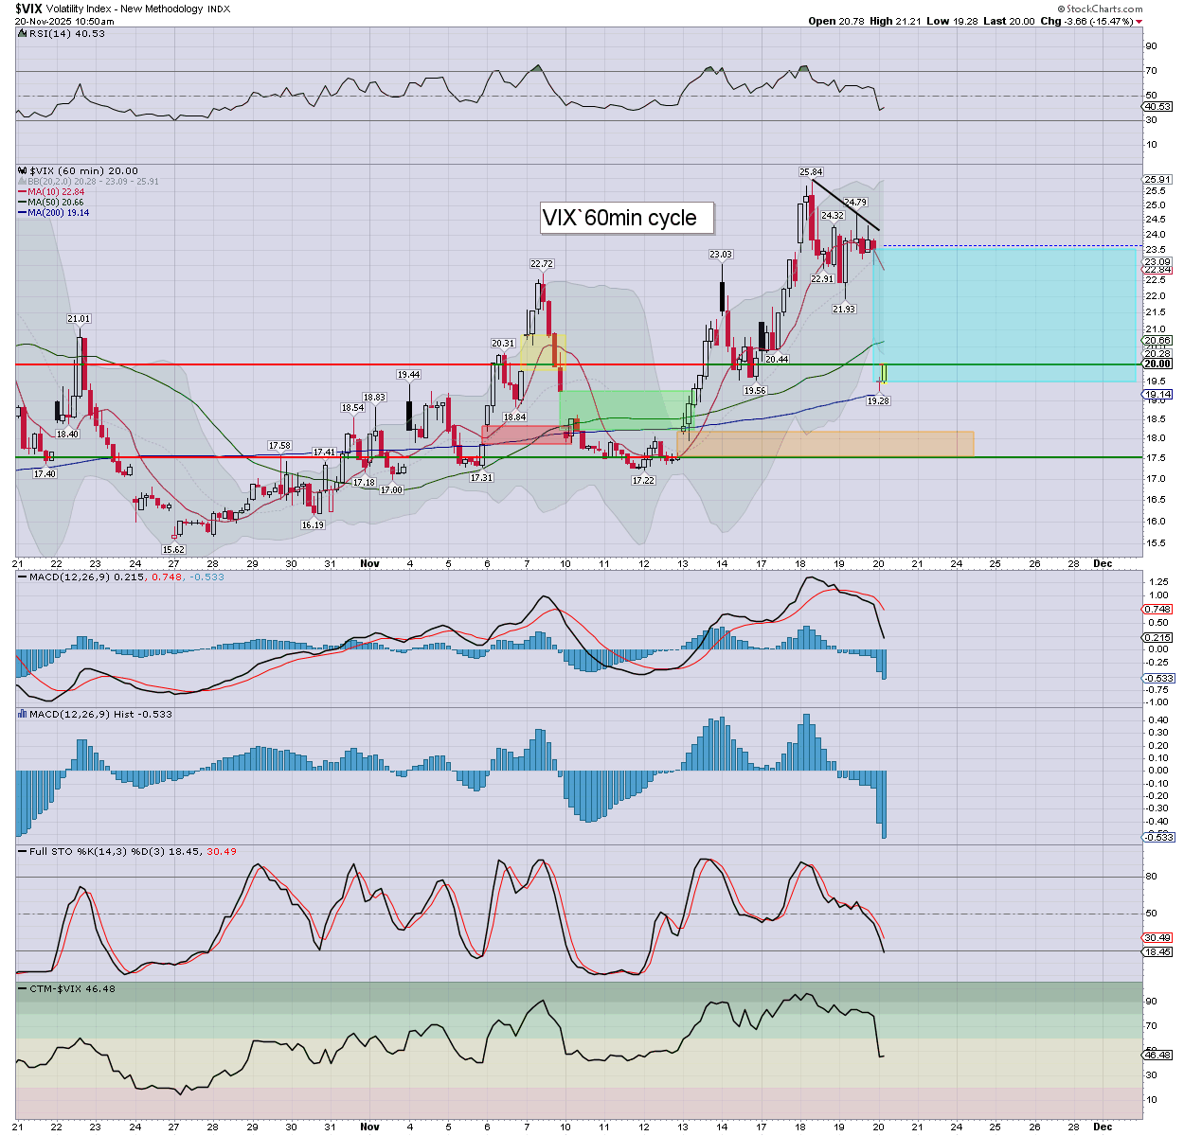Click the MACD Hist bar-chart icon
The height and width of the screenshot is (1136, 1184).
(x=23, y=714)
